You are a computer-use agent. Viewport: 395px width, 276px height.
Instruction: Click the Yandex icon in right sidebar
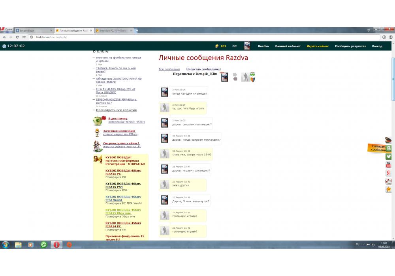tap(389, 173)
